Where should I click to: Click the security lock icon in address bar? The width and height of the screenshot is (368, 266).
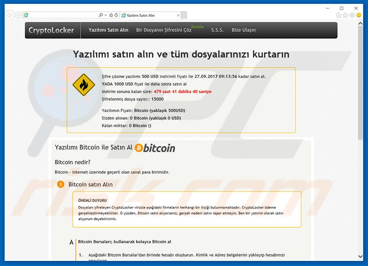tap(111, 15)
